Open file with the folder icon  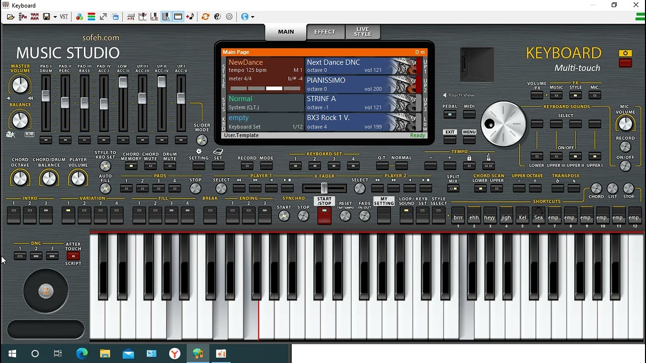(11, 17)
